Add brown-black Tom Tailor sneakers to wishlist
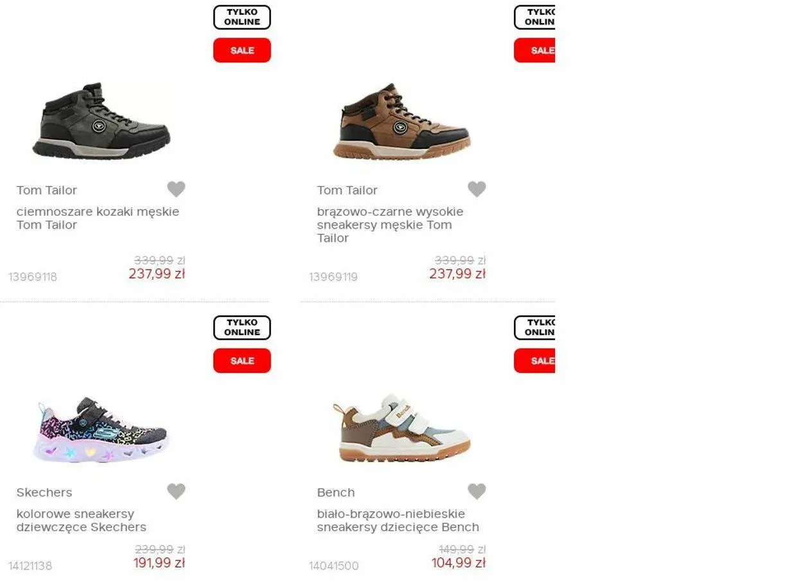This screenshot has width=803, height=583. (x=477, y=189)
